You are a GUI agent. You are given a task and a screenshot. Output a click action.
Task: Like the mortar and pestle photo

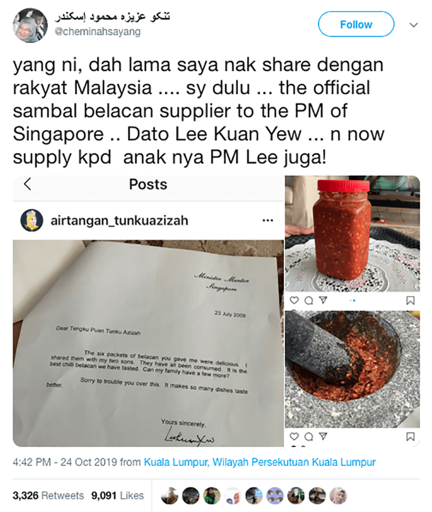[294, 436]
